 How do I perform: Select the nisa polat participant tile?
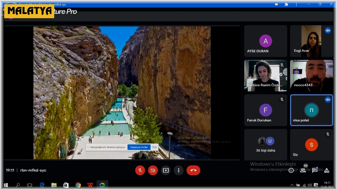coord(311,110)
